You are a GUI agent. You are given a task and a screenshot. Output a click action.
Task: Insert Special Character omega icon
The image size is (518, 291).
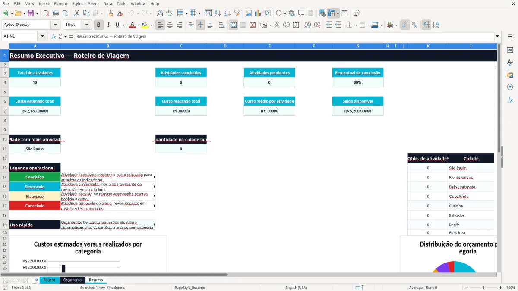point(278,13)
